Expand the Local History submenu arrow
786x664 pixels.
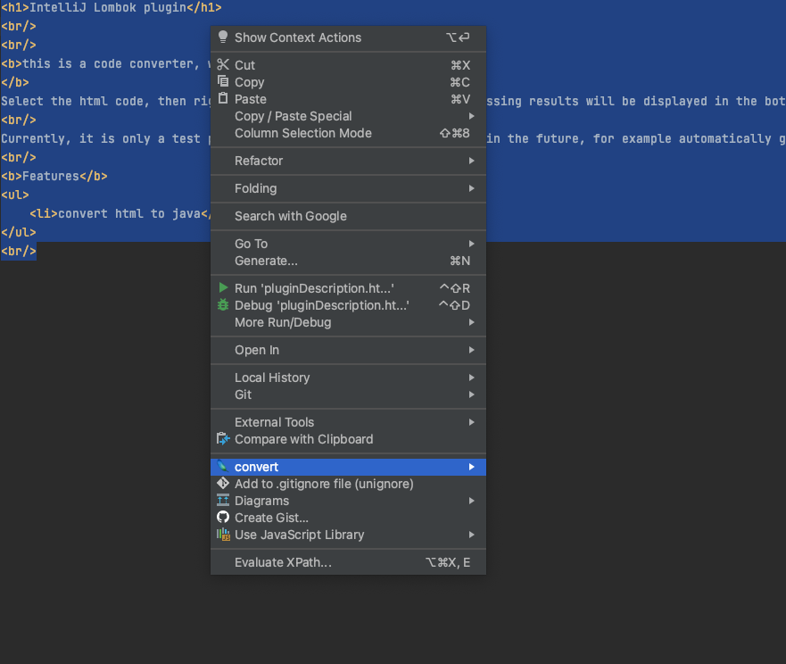point(472,378)
